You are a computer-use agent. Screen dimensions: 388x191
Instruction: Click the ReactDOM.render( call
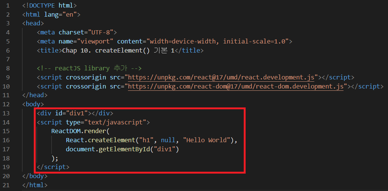pyautogui.click(x=80, y=131)
